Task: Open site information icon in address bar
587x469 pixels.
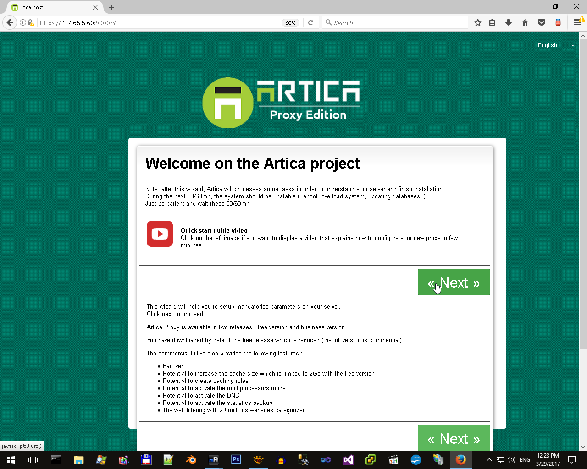Action: coord(23,22)
